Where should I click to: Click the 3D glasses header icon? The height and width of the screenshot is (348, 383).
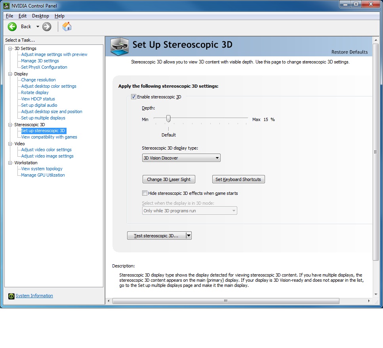(120, 46)
